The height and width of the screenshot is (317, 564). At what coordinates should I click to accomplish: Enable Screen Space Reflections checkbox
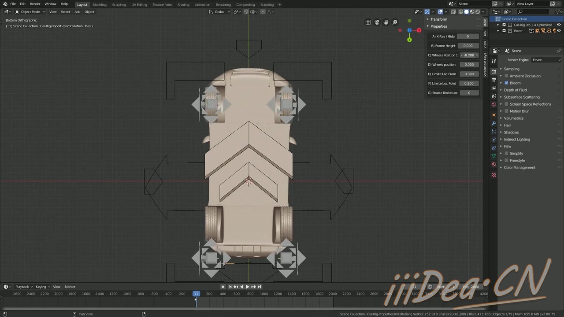(506, 104)
